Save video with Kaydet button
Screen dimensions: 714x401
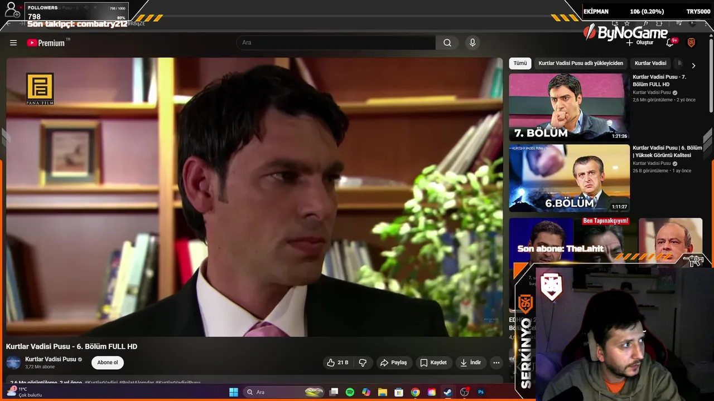[x=433, y=363]
